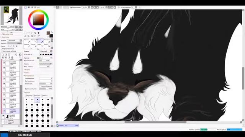
Task: Select the shape tool icon
Action: click(35, 33)
